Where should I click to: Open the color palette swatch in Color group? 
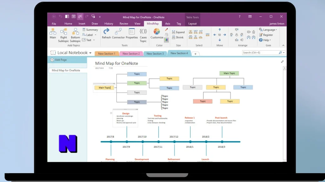click(166, 40)
